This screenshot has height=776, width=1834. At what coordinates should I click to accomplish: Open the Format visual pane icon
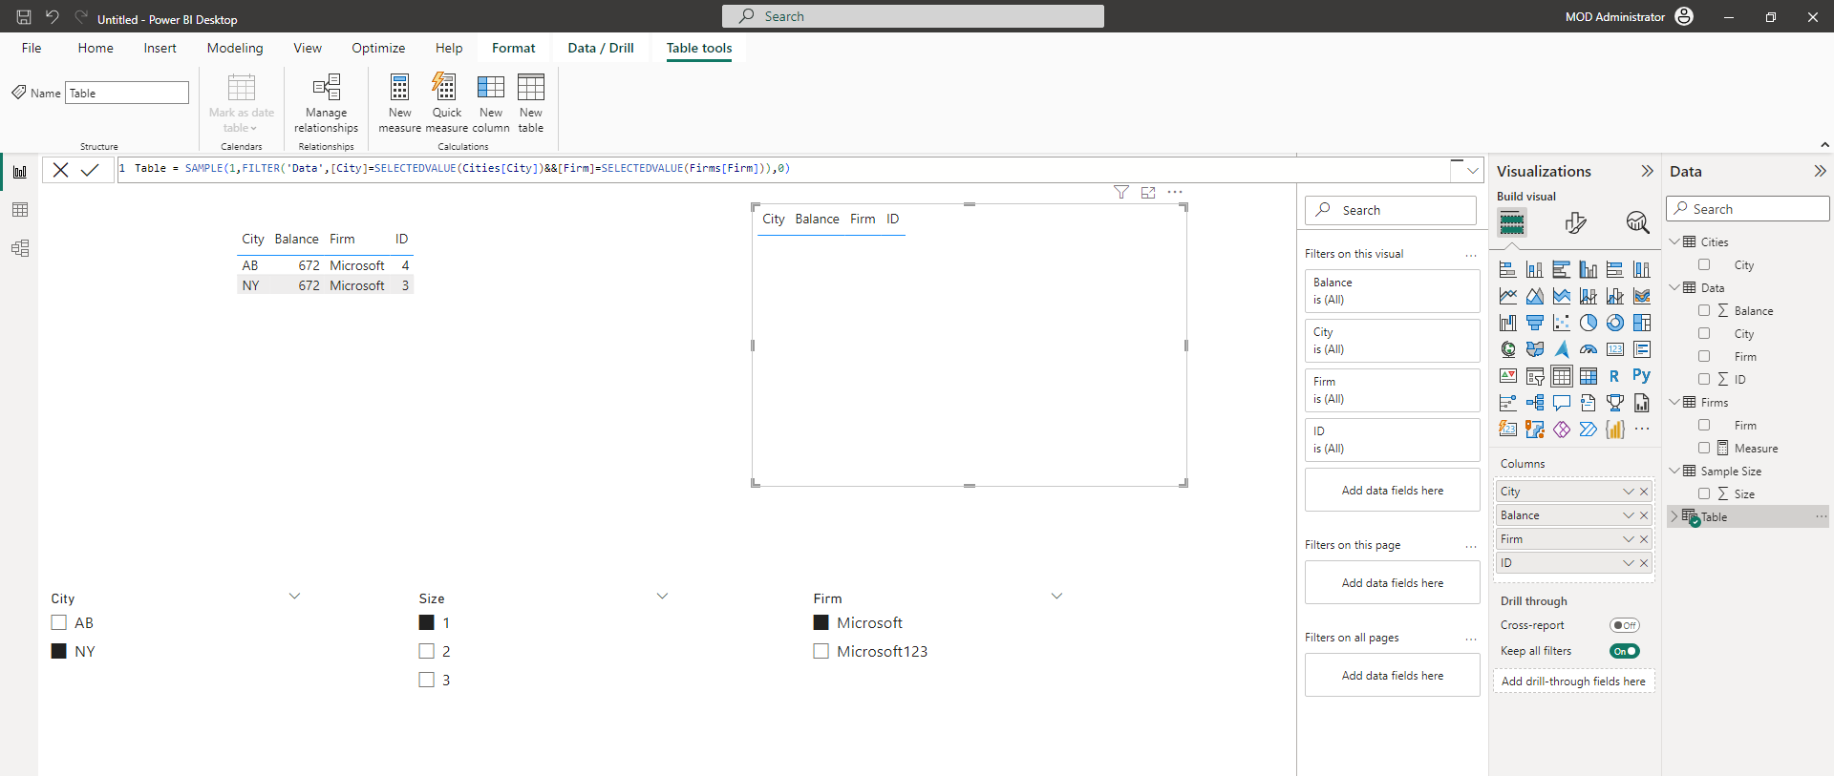[x=1576, y=222]
